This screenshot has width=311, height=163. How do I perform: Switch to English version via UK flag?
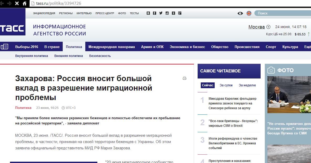point(249,13)
